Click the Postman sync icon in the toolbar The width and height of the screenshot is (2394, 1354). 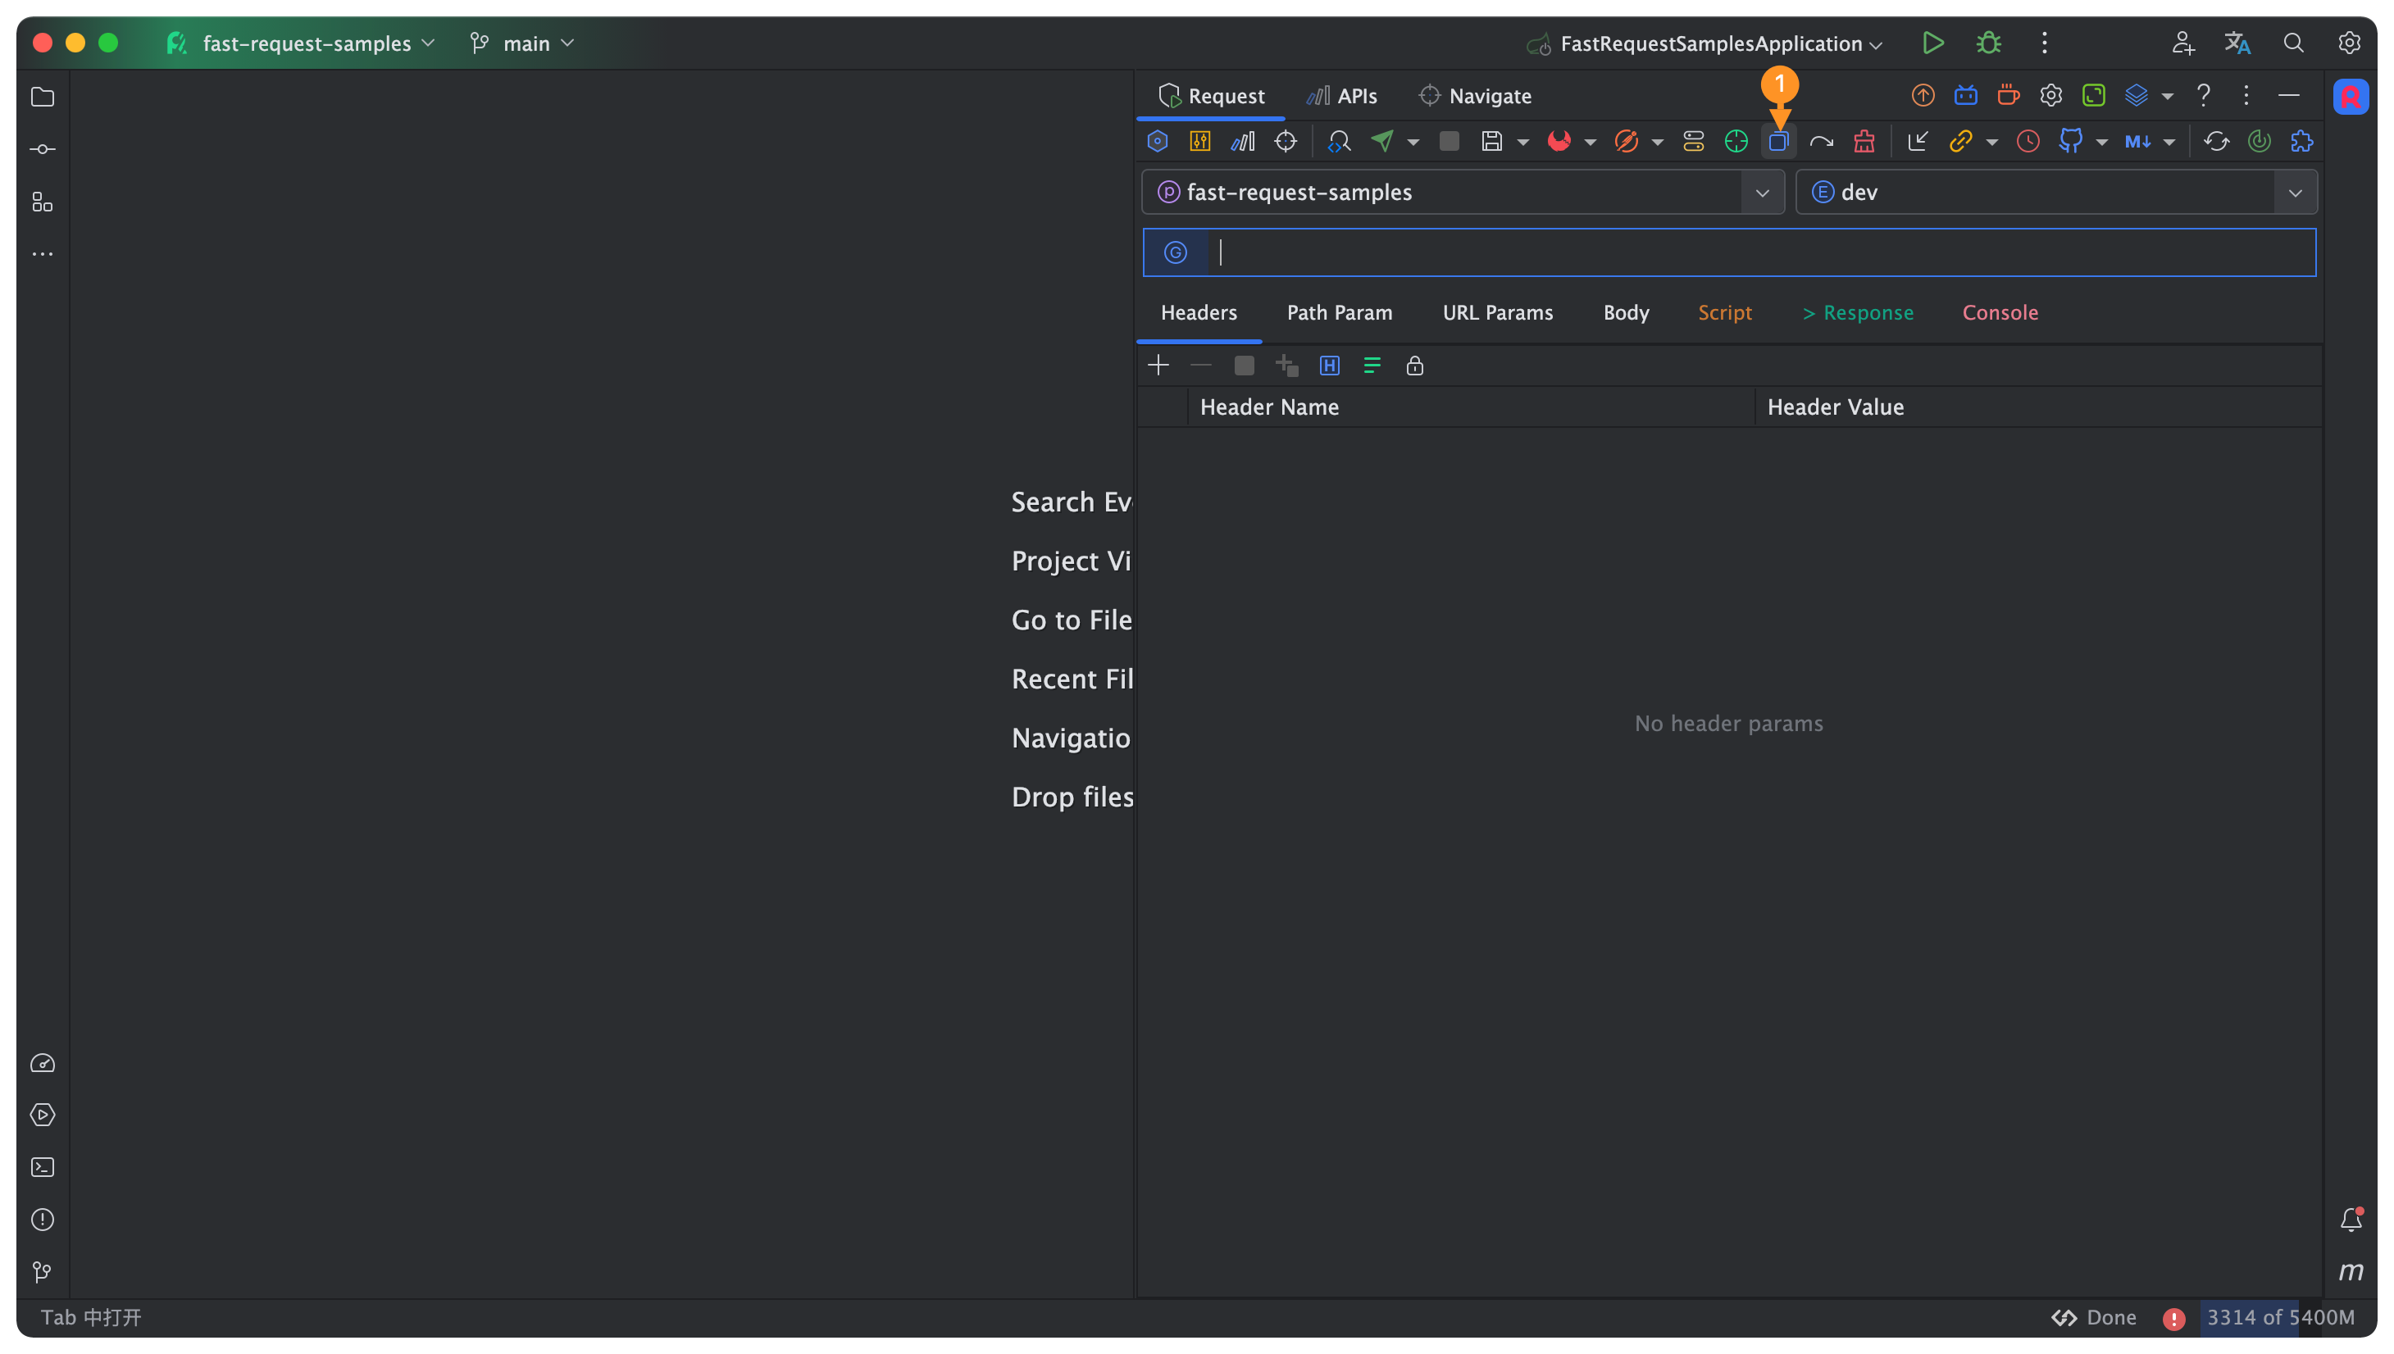click(1626, 141)
